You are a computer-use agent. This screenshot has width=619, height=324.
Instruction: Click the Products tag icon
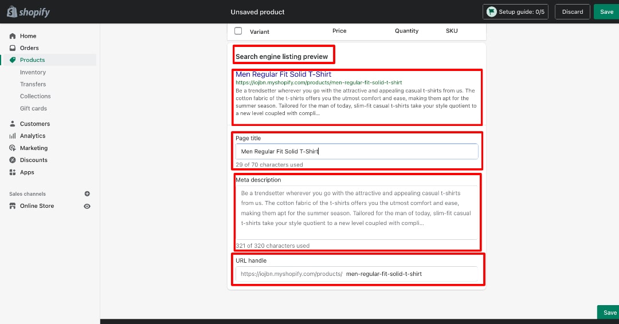[x=13, y=60]
